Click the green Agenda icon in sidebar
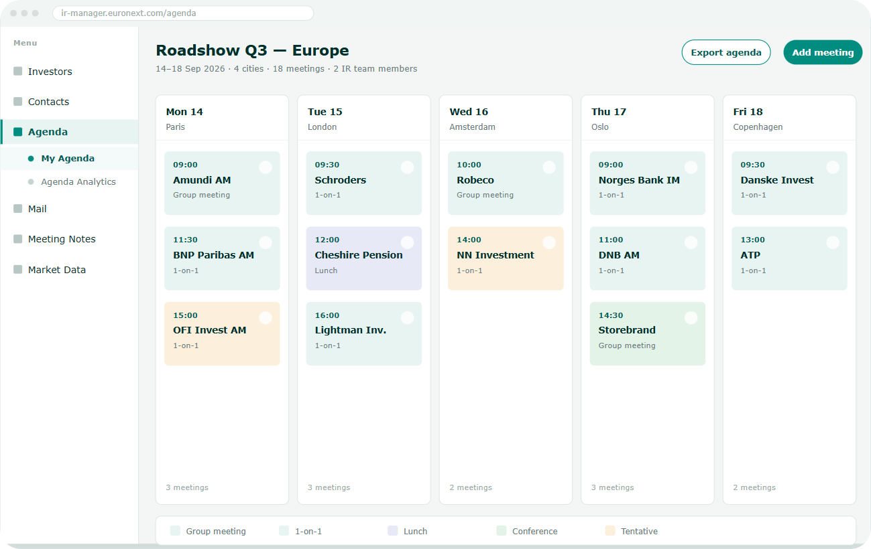The width and height of the screenshot is (871, 549). pyautogui.click(x=18, y=132)
